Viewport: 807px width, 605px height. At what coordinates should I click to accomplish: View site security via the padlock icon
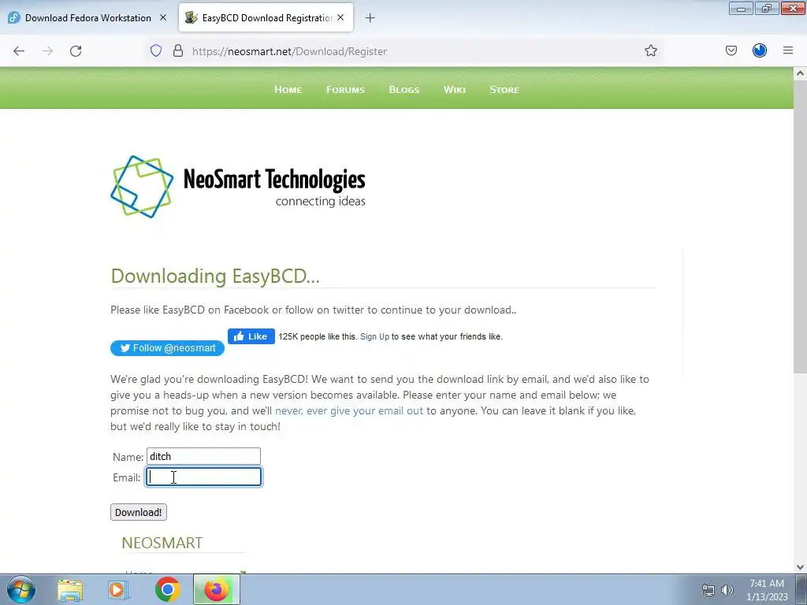178,50
